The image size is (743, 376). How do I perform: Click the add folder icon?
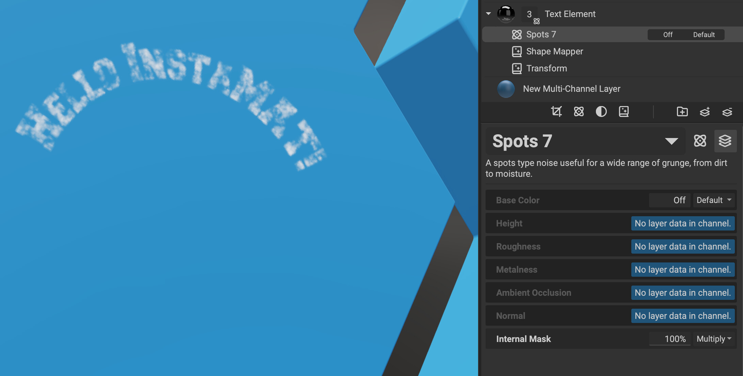point(682,112)
